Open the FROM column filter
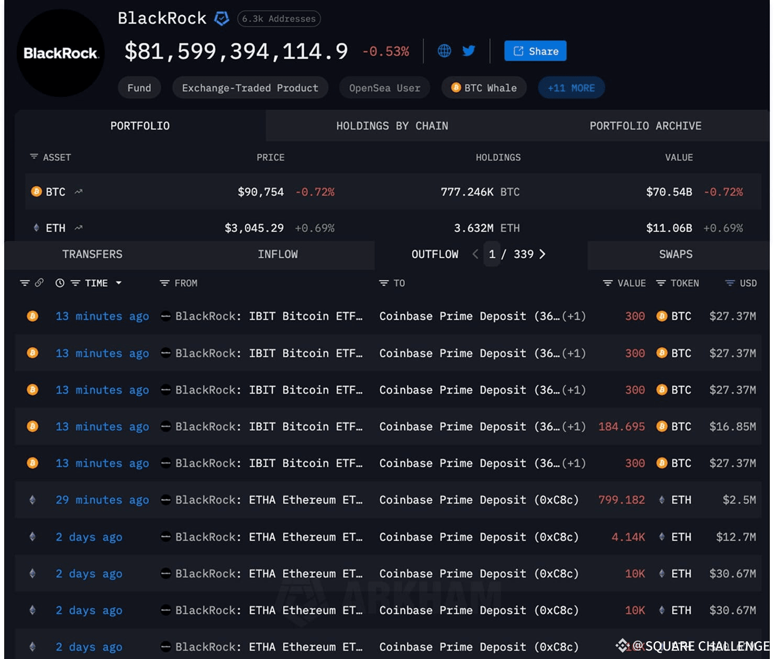Screen dimensions: 774x659 click(164, 283)
